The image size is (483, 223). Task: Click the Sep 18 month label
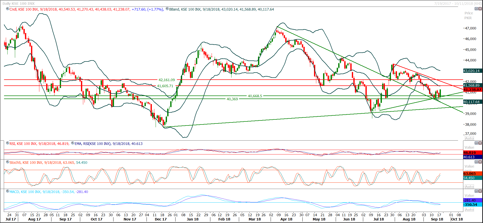coord(437,219)
